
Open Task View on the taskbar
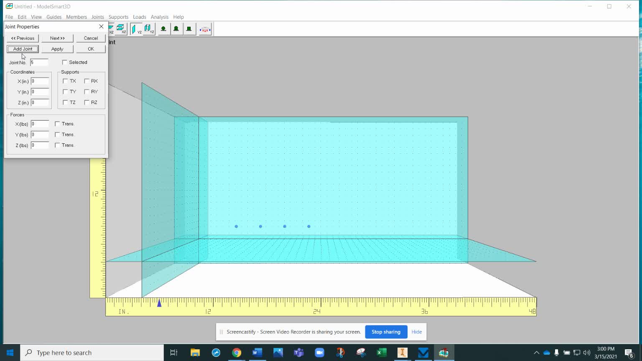(174, 353)
